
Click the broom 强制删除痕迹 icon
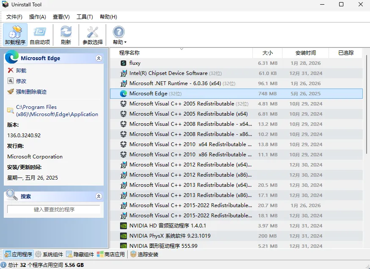click(11, 92)
